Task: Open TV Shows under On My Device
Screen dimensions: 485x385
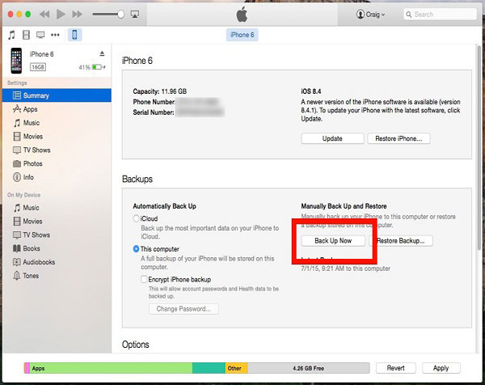Action: pos(57,235)
